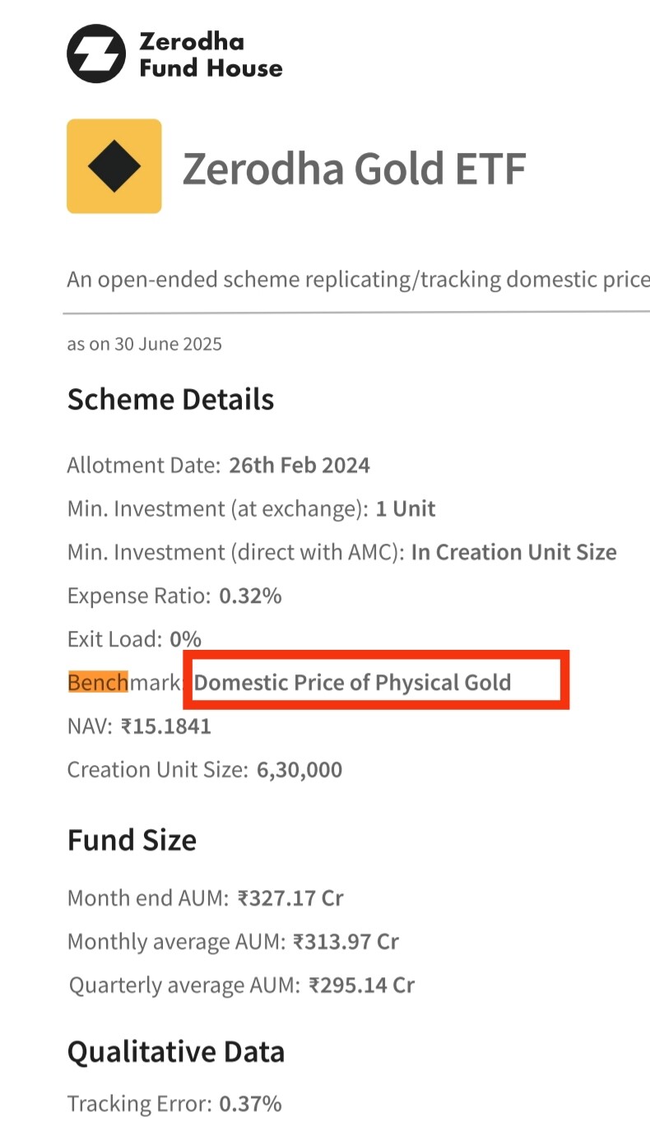The height and width of the screenshot is (1136, 650).
Task: Click the as on 30 June 2025 date
Action: click(145, 344)
